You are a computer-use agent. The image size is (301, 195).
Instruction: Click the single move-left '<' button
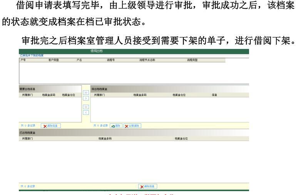pos(86,113)
